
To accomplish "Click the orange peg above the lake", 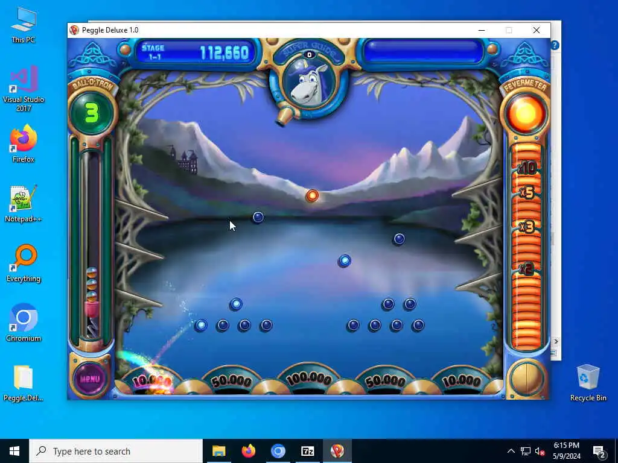I will (x=312, y=195).
